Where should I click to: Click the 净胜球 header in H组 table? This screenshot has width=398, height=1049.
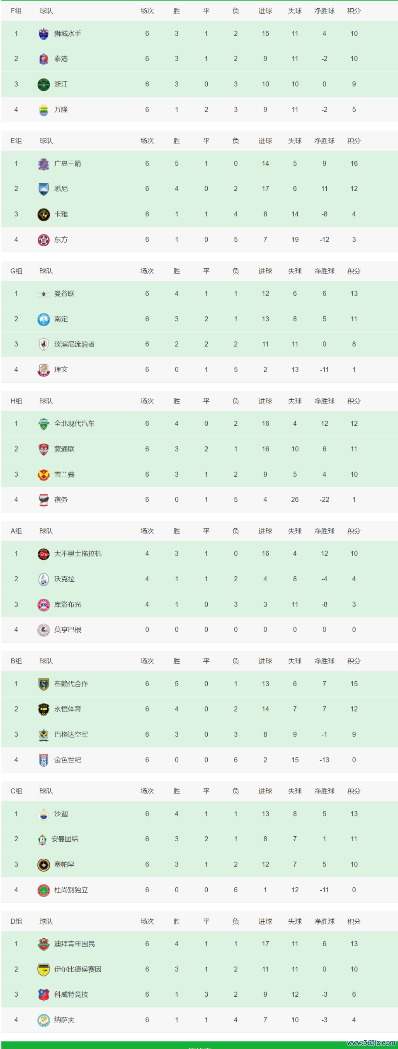click(324, 401)
